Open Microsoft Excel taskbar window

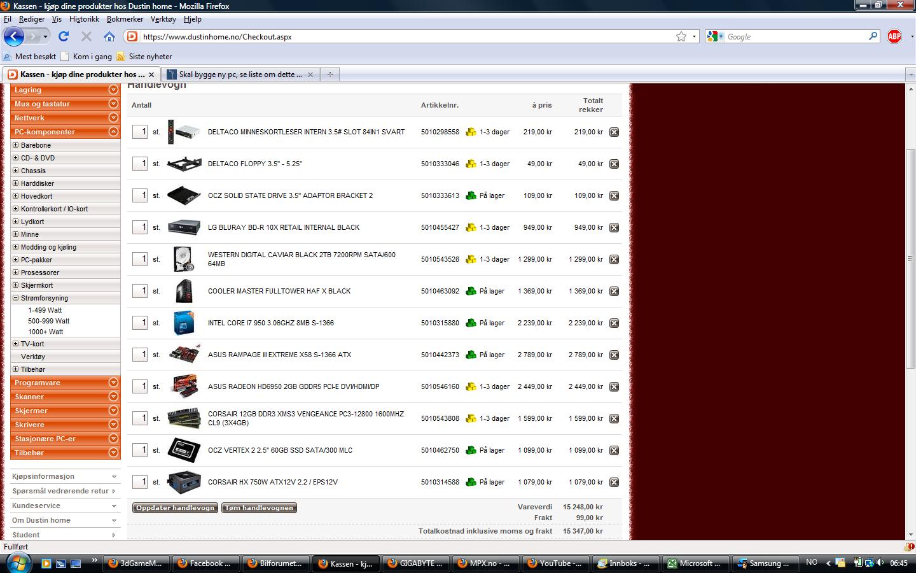point(695,563)
